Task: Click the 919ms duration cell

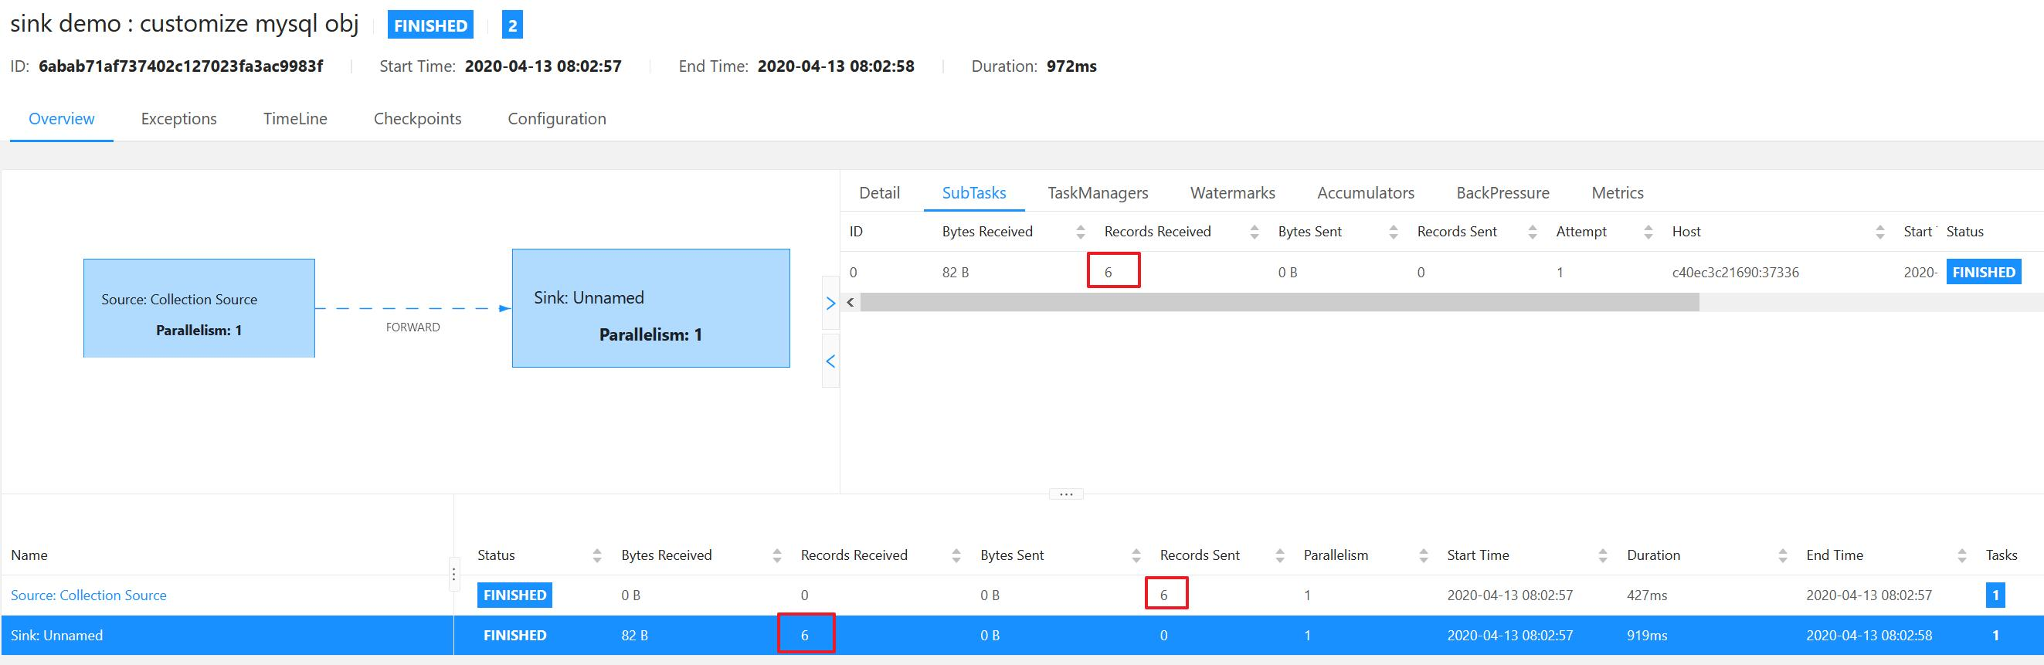Action: pos(1647,636)
